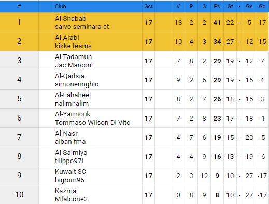269x204 pixels.
Task: Open bigrom96 manager name
Action: pos(69,180)
